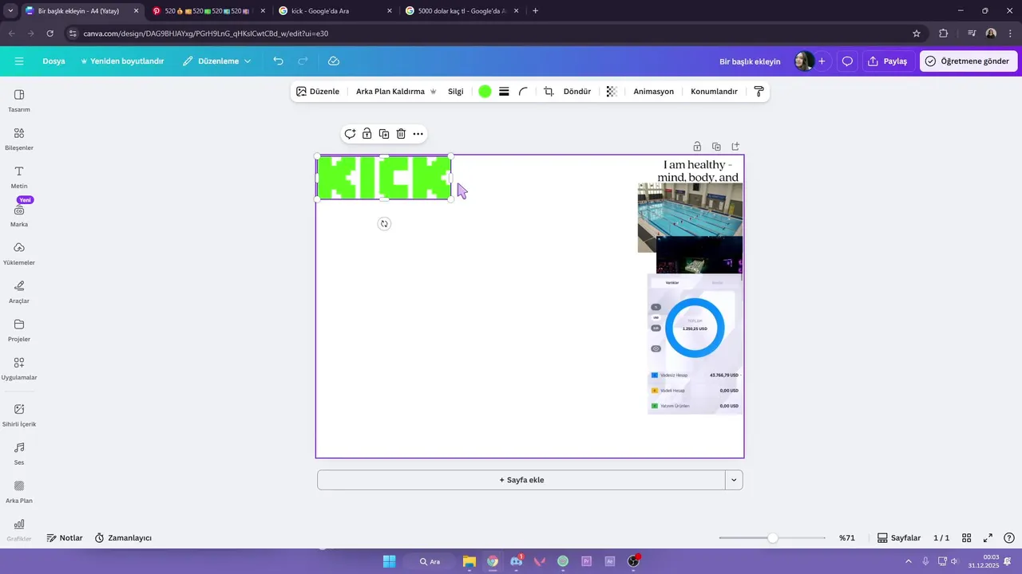The height and width of the screenshot is (574, 1022).
Task: Duplicate the selected KICK image
Action: pos(384,134)
